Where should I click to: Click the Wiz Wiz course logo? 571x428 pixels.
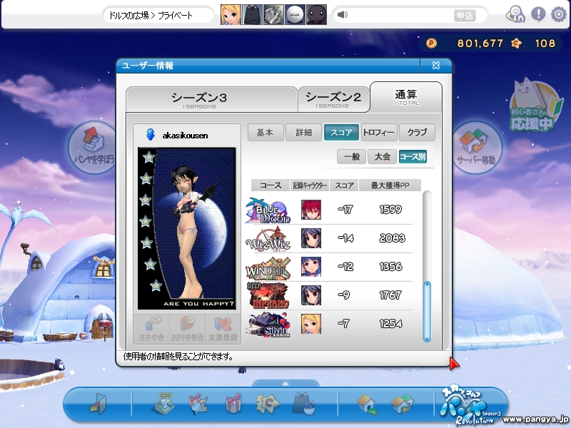[x=268, y=239]
